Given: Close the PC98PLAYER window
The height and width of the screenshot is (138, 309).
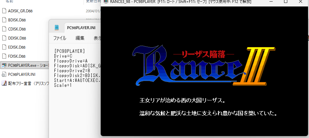Looking at the screenshot, I should (301, 2).
